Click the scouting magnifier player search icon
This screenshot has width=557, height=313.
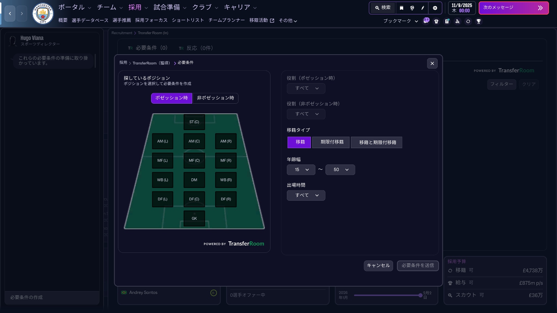coord(457,21)
